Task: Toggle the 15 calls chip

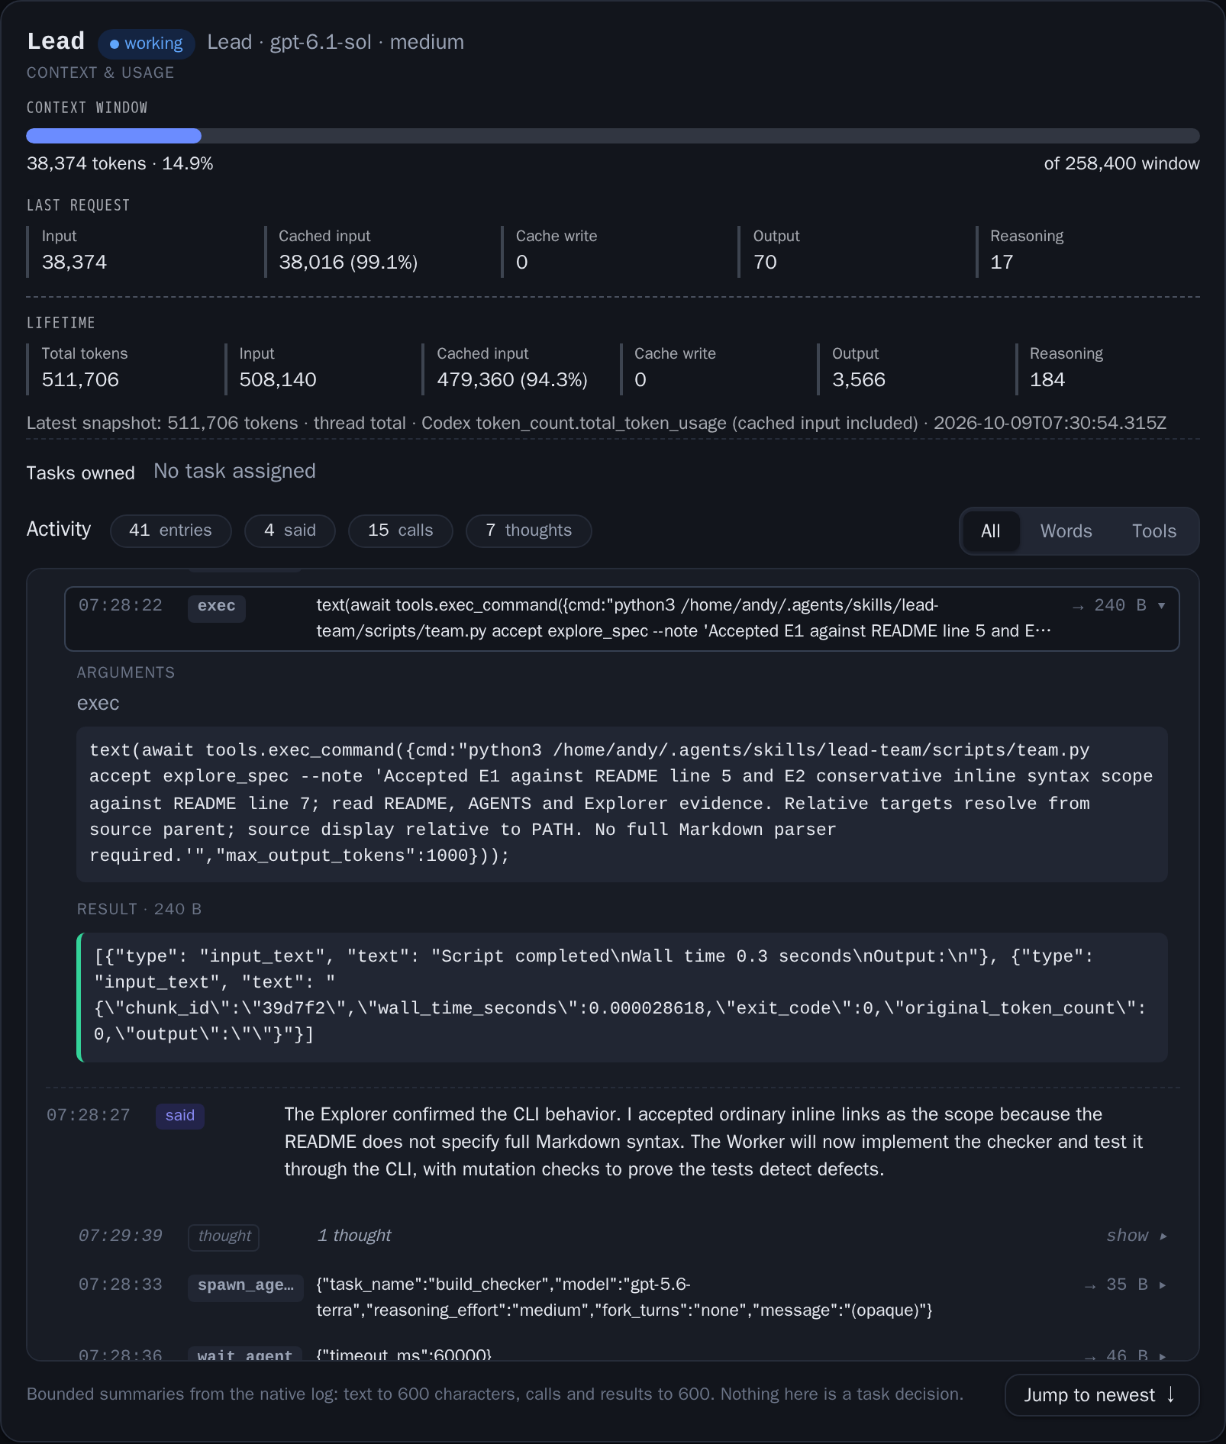Action: [x=401, y=530]
